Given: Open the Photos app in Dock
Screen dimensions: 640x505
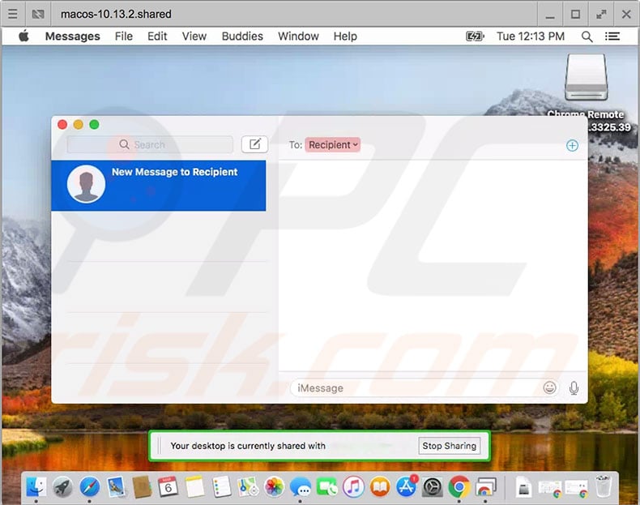Looking at the screenshot, I should point(274,486).
